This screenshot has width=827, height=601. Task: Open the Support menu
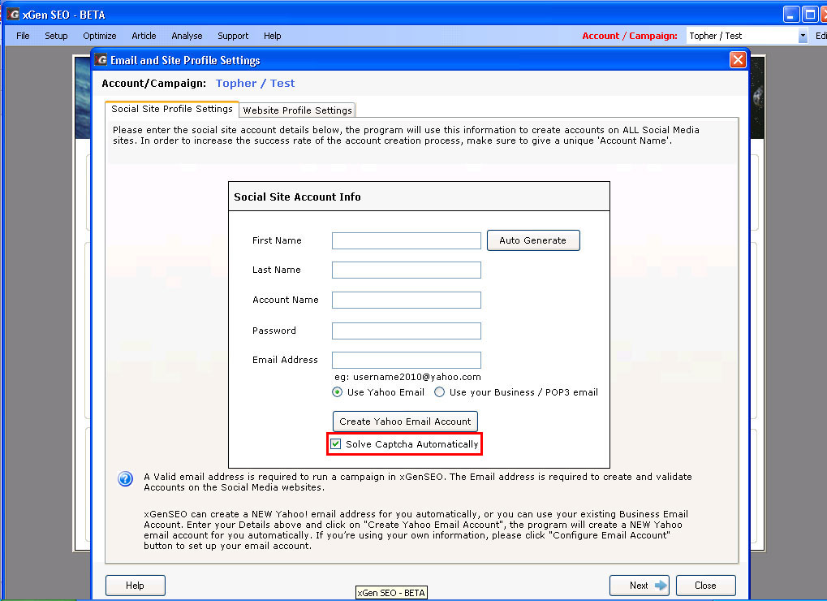[x=233, y=36]
